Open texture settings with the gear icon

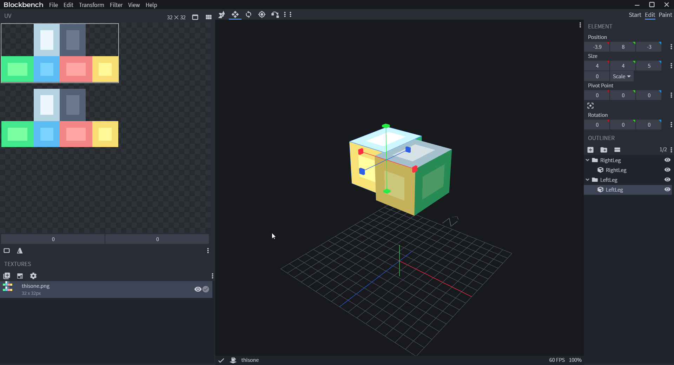pos(33,276)
